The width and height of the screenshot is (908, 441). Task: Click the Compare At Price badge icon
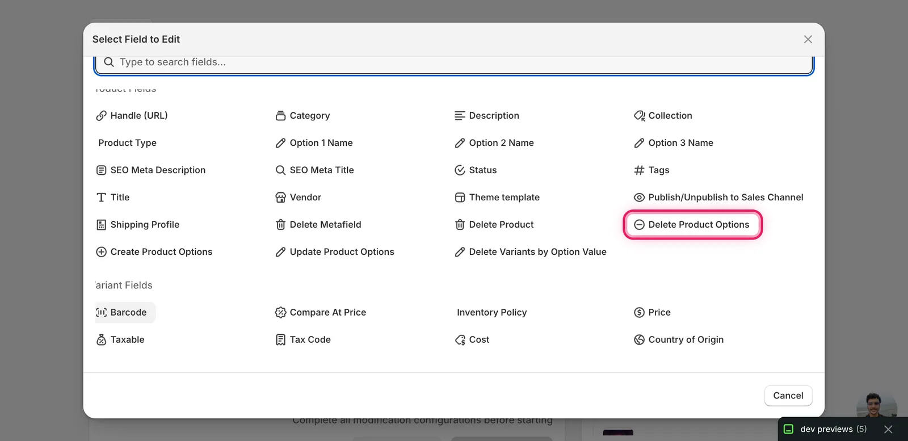(280, 313)
